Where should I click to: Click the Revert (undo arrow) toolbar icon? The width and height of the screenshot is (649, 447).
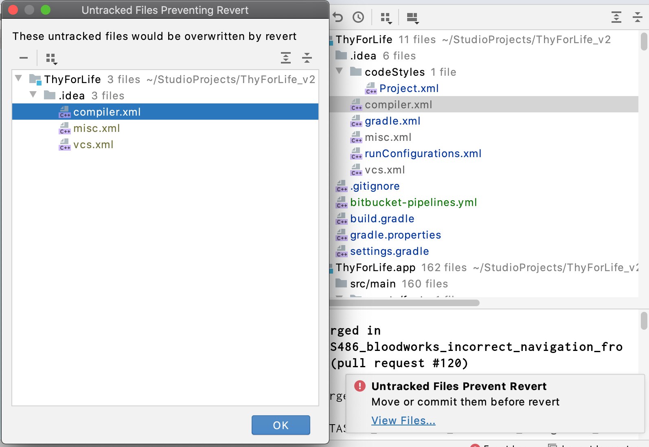(338, 18)
